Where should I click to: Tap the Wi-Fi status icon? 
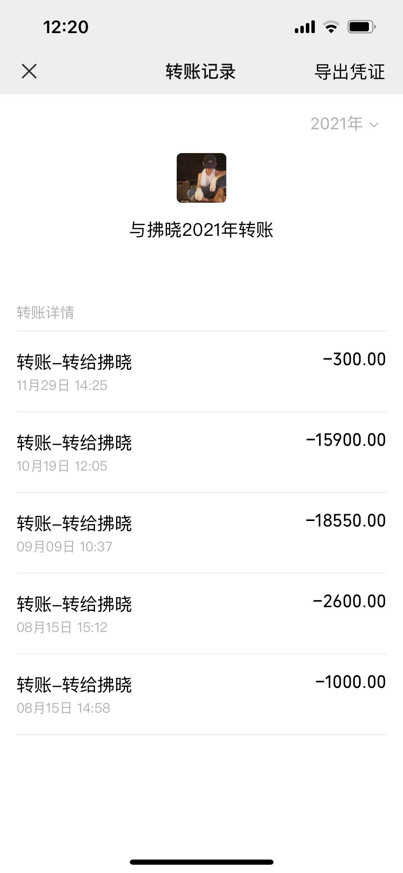click(x=331, y=27)
